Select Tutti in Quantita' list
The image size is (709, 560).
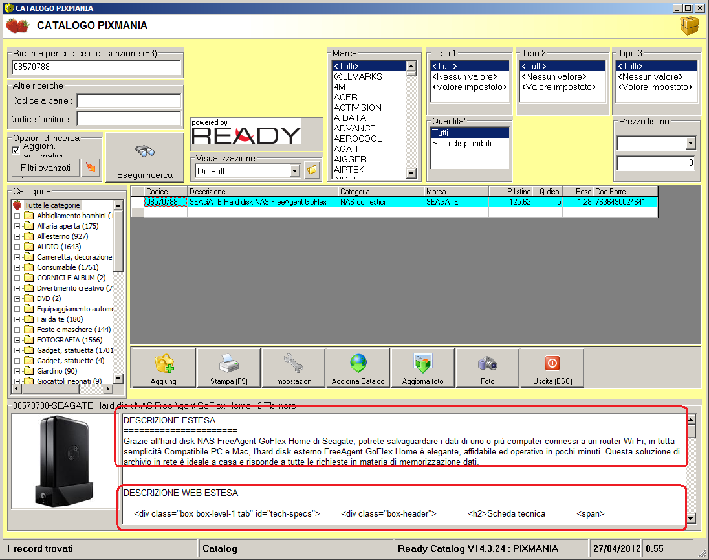pos(470,133)
